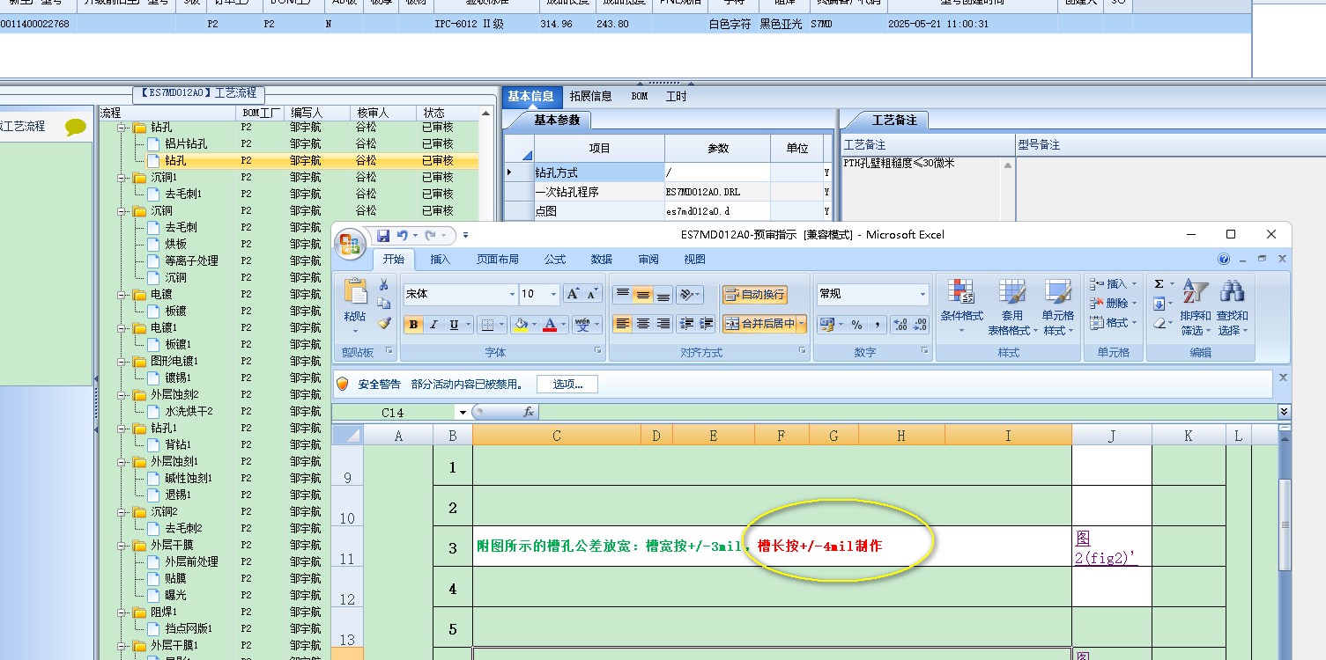The height and width of the screenshot is (660, 1326).
Task: Open 查找和选择 binoculars tool
Action: (1233, 307)
